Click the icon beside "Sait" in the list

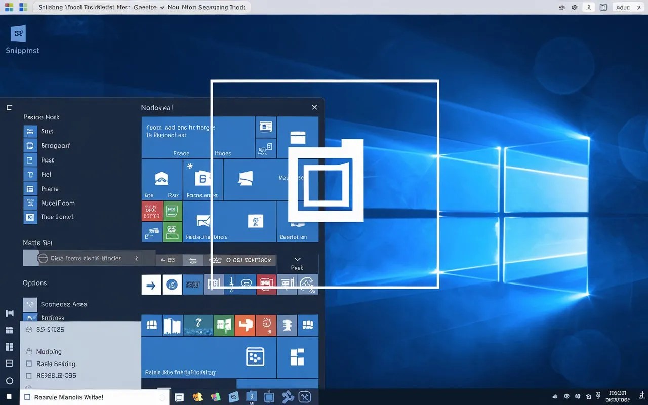[x=30, y=131]
